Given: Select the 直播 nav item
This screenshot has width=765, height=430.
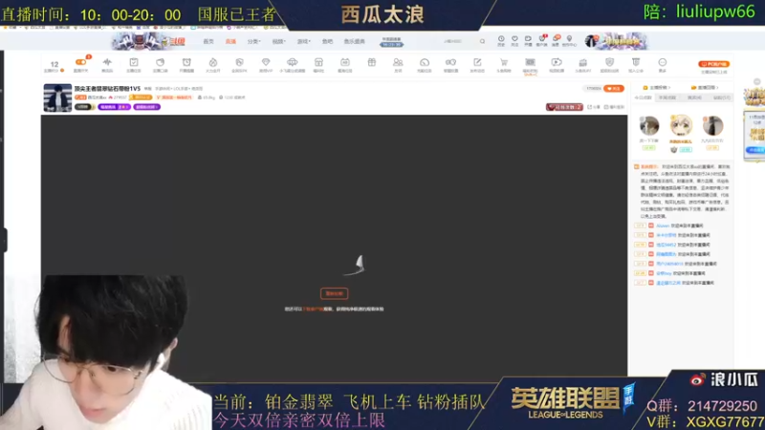Looking at the screenshot, I should [230, 41].
